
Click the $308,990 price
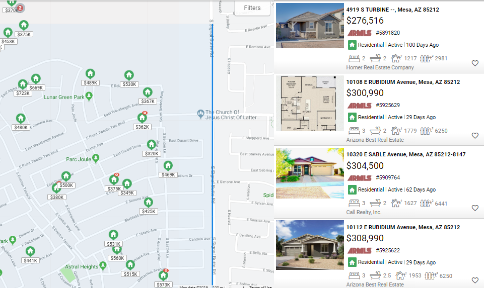[365, 238]
